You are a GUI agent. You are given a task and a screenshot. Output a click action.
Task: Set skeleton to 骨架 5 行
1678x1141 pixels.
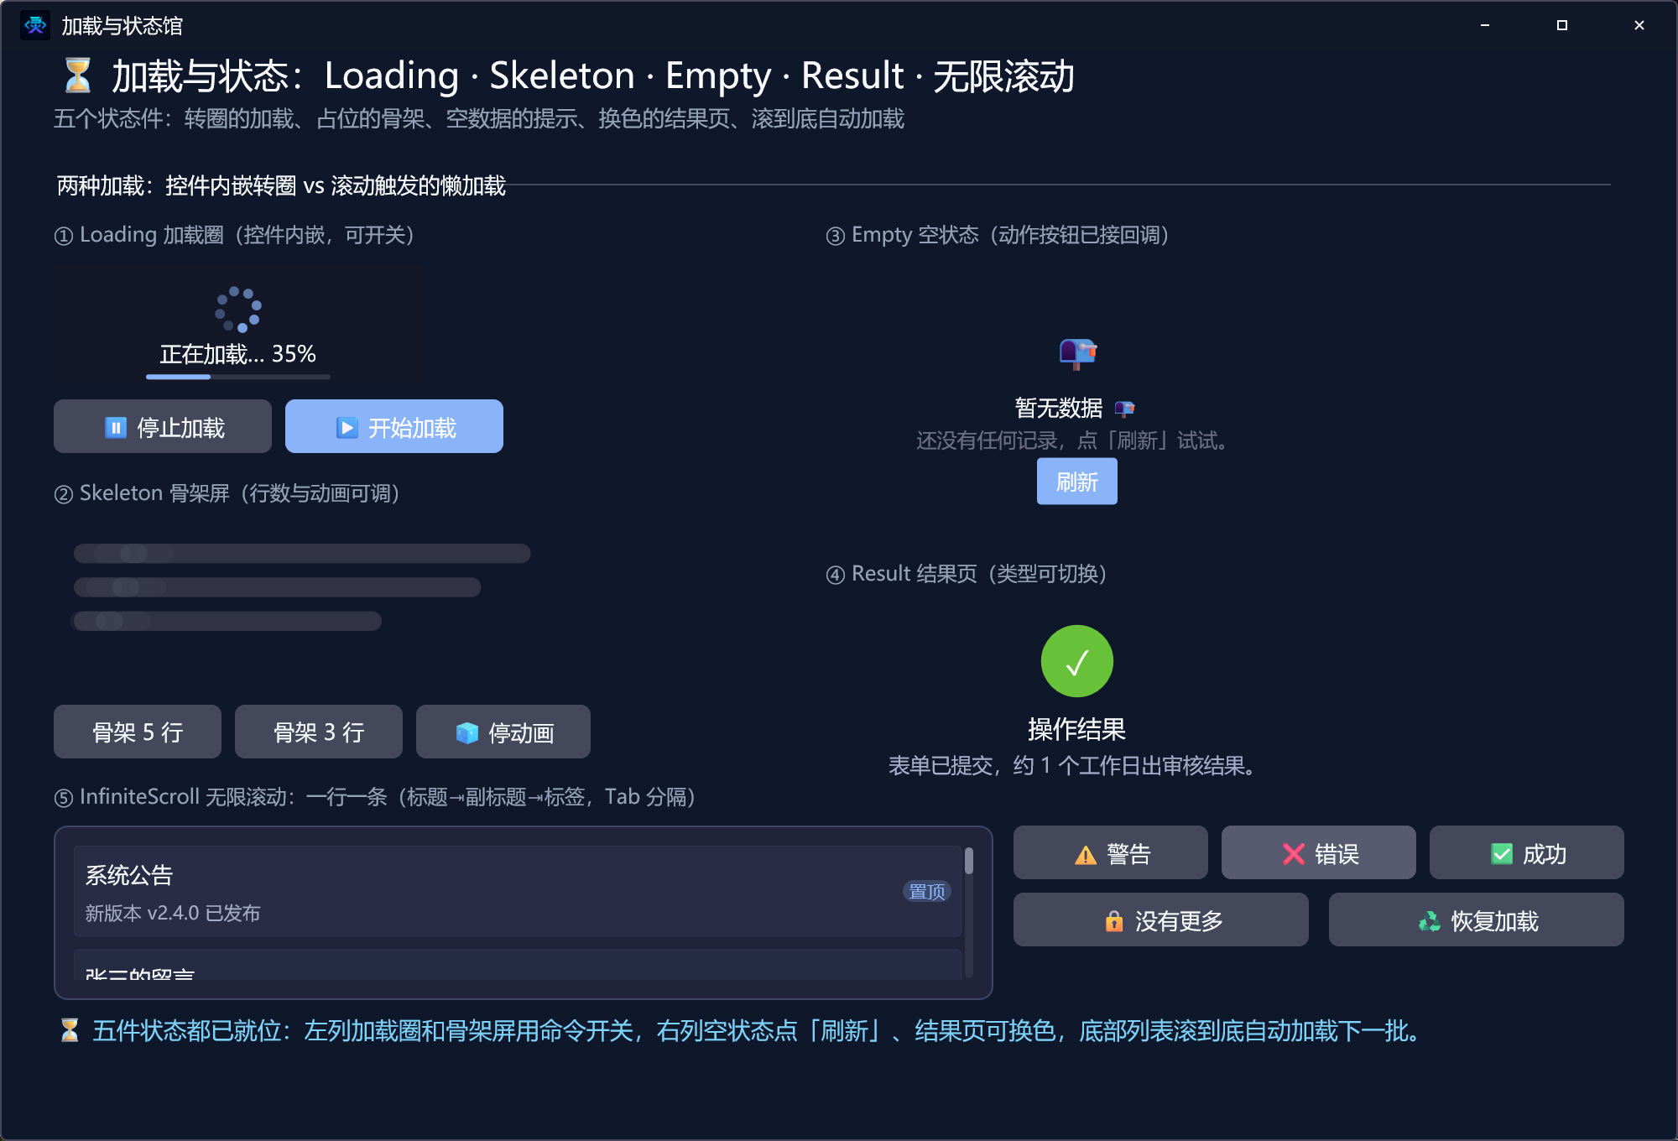pos(138,732)
